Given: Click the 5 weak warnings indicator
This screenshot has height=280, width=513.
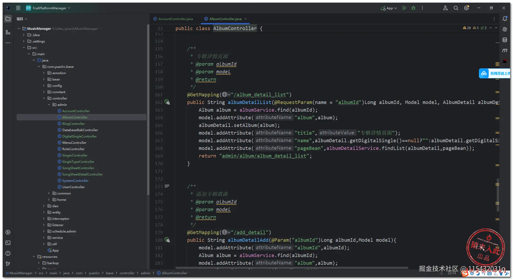Looking at the screenshot, I should pos(476,28).
